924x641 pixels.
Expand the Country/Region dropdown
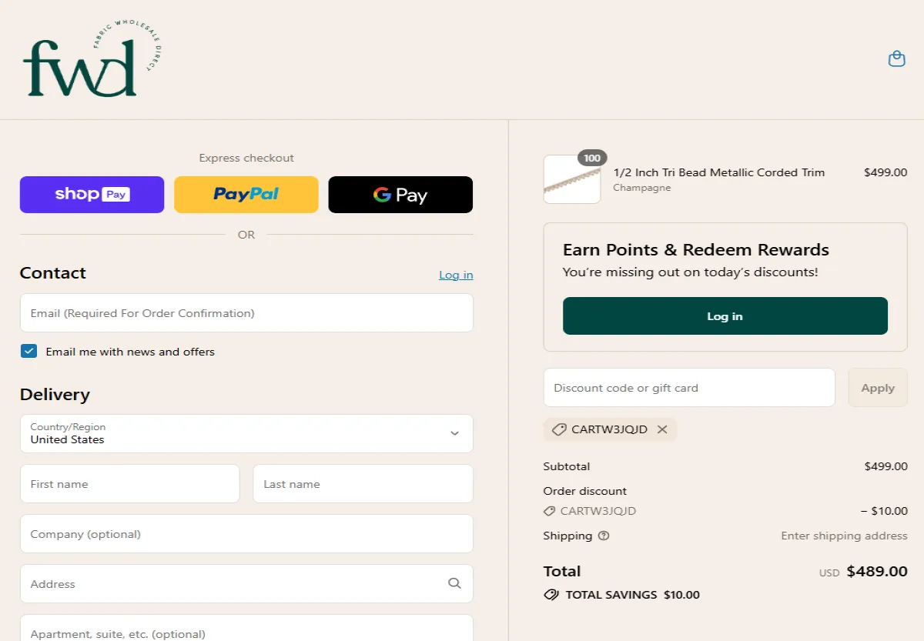pyautogui.click(x=246, y=434)
